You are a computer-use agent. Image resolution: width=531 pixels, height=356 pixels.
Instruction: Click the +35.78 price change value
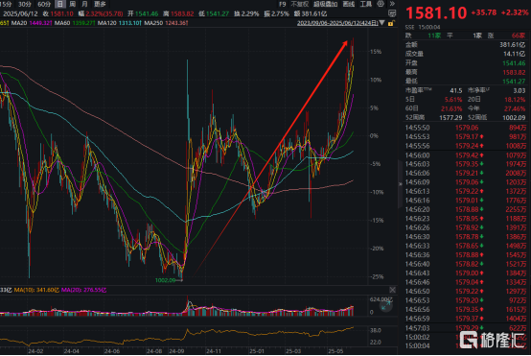click(x=484, y=12)
